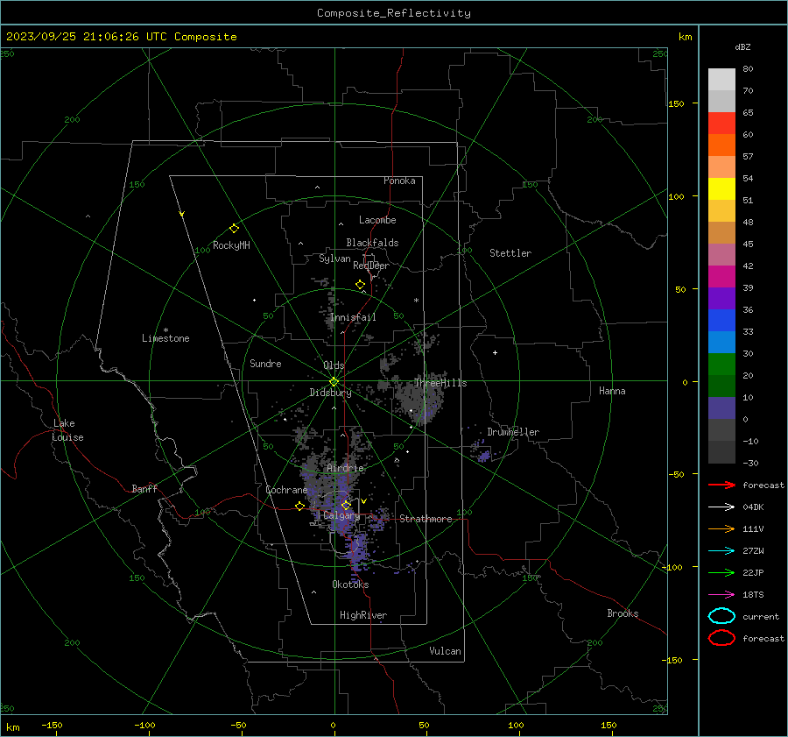Select the yellow diamond marker above Calgary label
Screen dimensions: 788x737
pyautogui.click(x=346, y=505)
